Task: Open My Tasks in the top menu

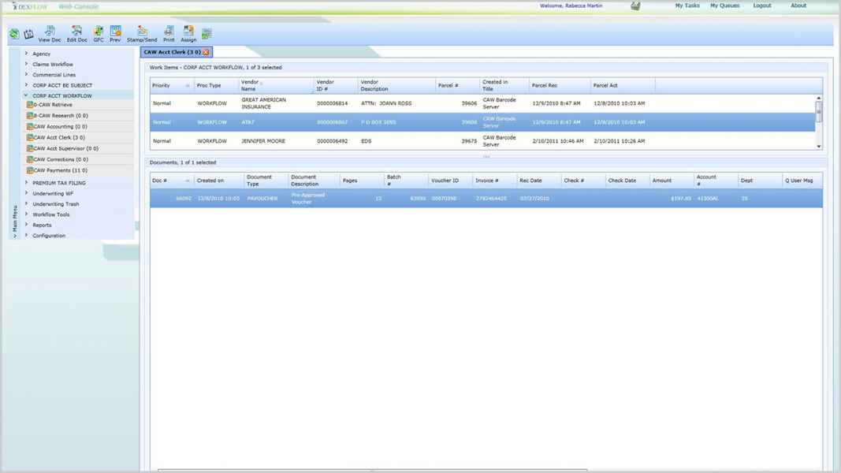Action: click(x=687, y=6)
